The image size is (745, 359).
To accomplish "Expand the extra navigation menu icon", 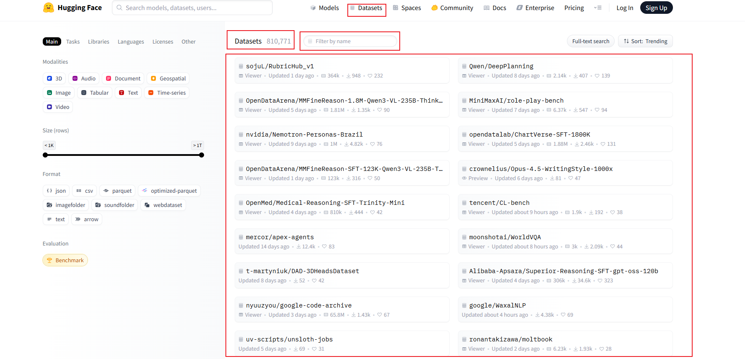I will point(598,8).
